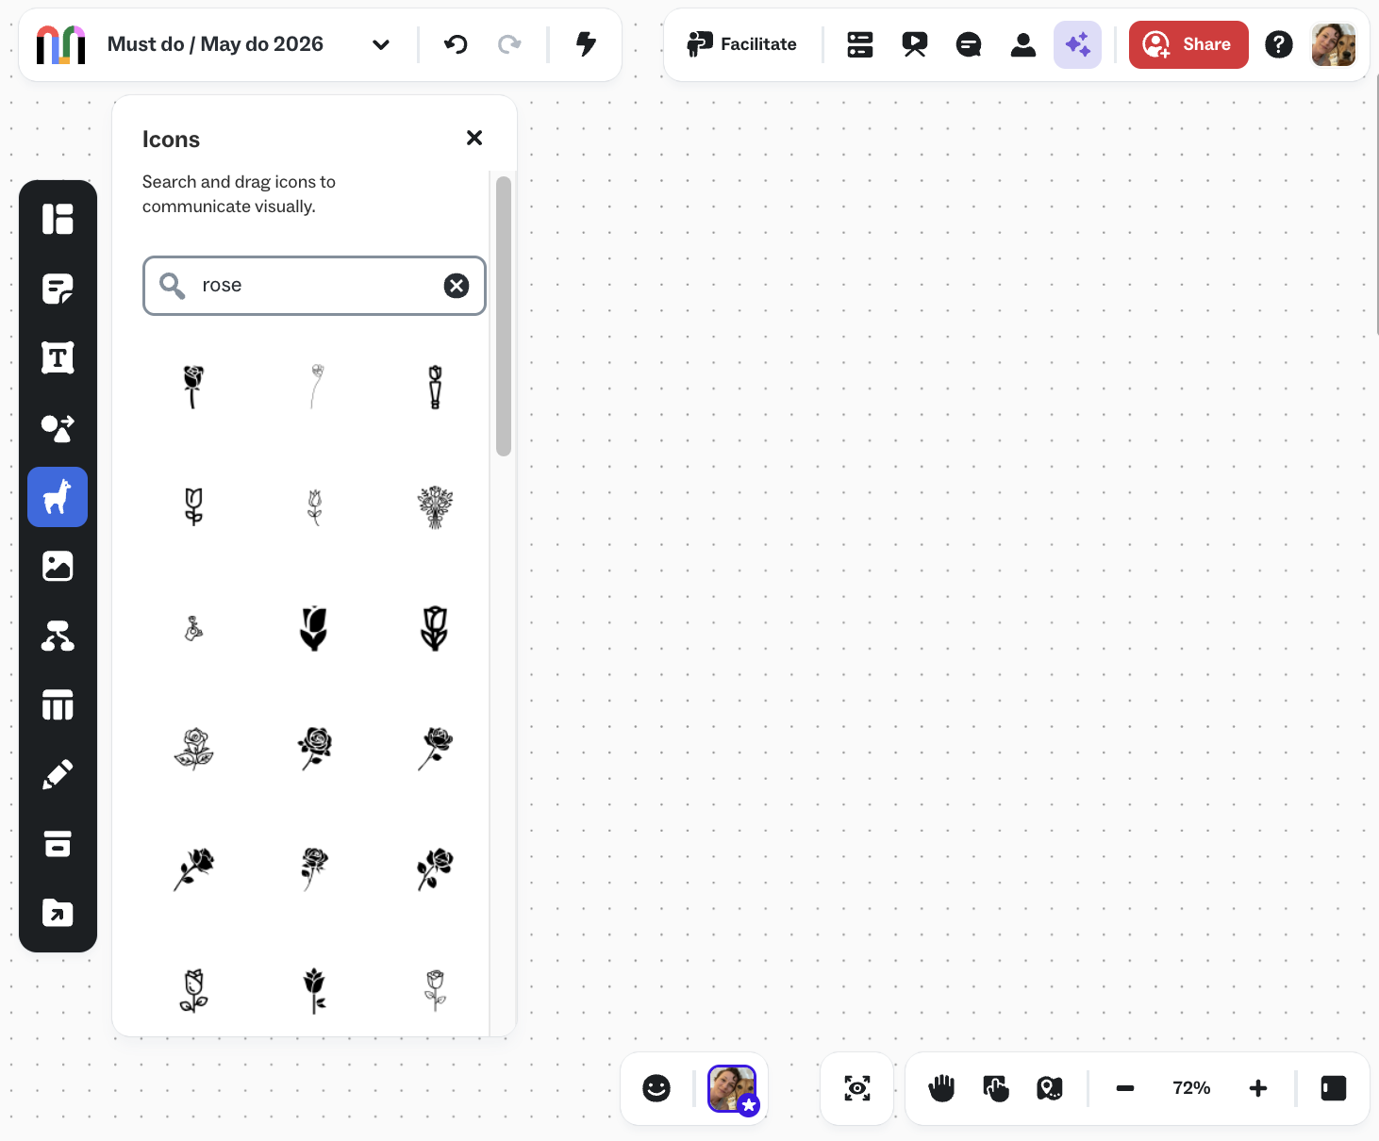Viewport: 1379px width, 1141px height.
Task: Toggle private mode eye-focus icon
Action: pyautogui.click(x=857, y=1088)
